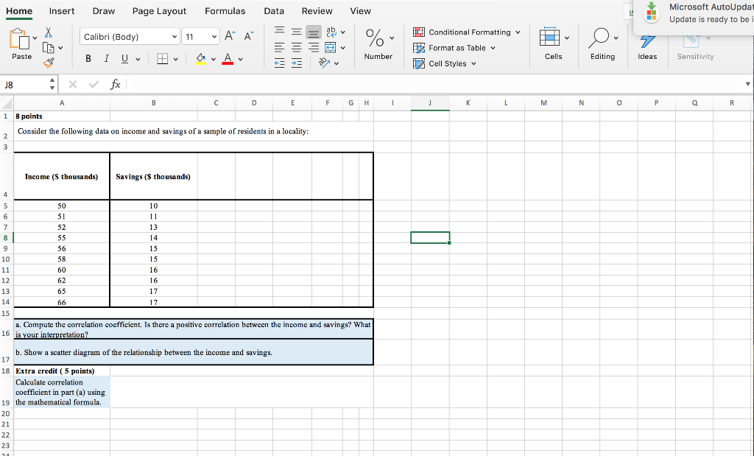Open the Page Layout tab
This screenshot has height=456, width=754.
159,11
